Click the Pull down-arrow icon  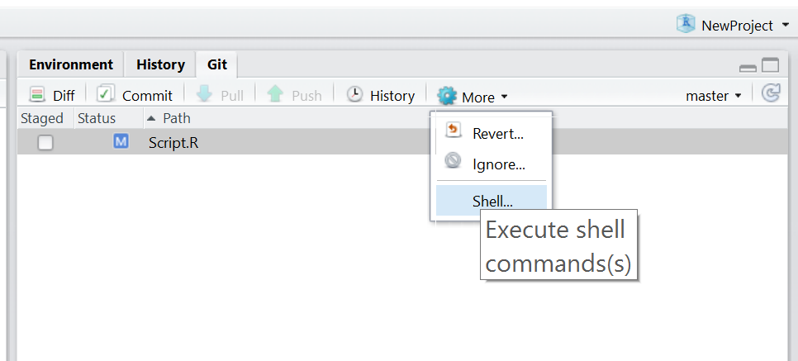pos(204,94)
